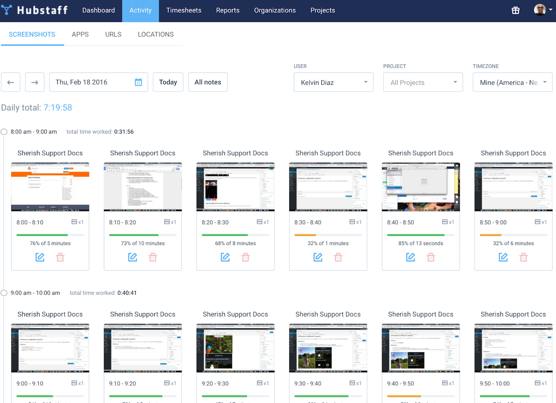This screenshot has height=403, width=556.
Task: Select the 8:00 am - 9:00 am hour circle
Action: [x=4, y=132]
